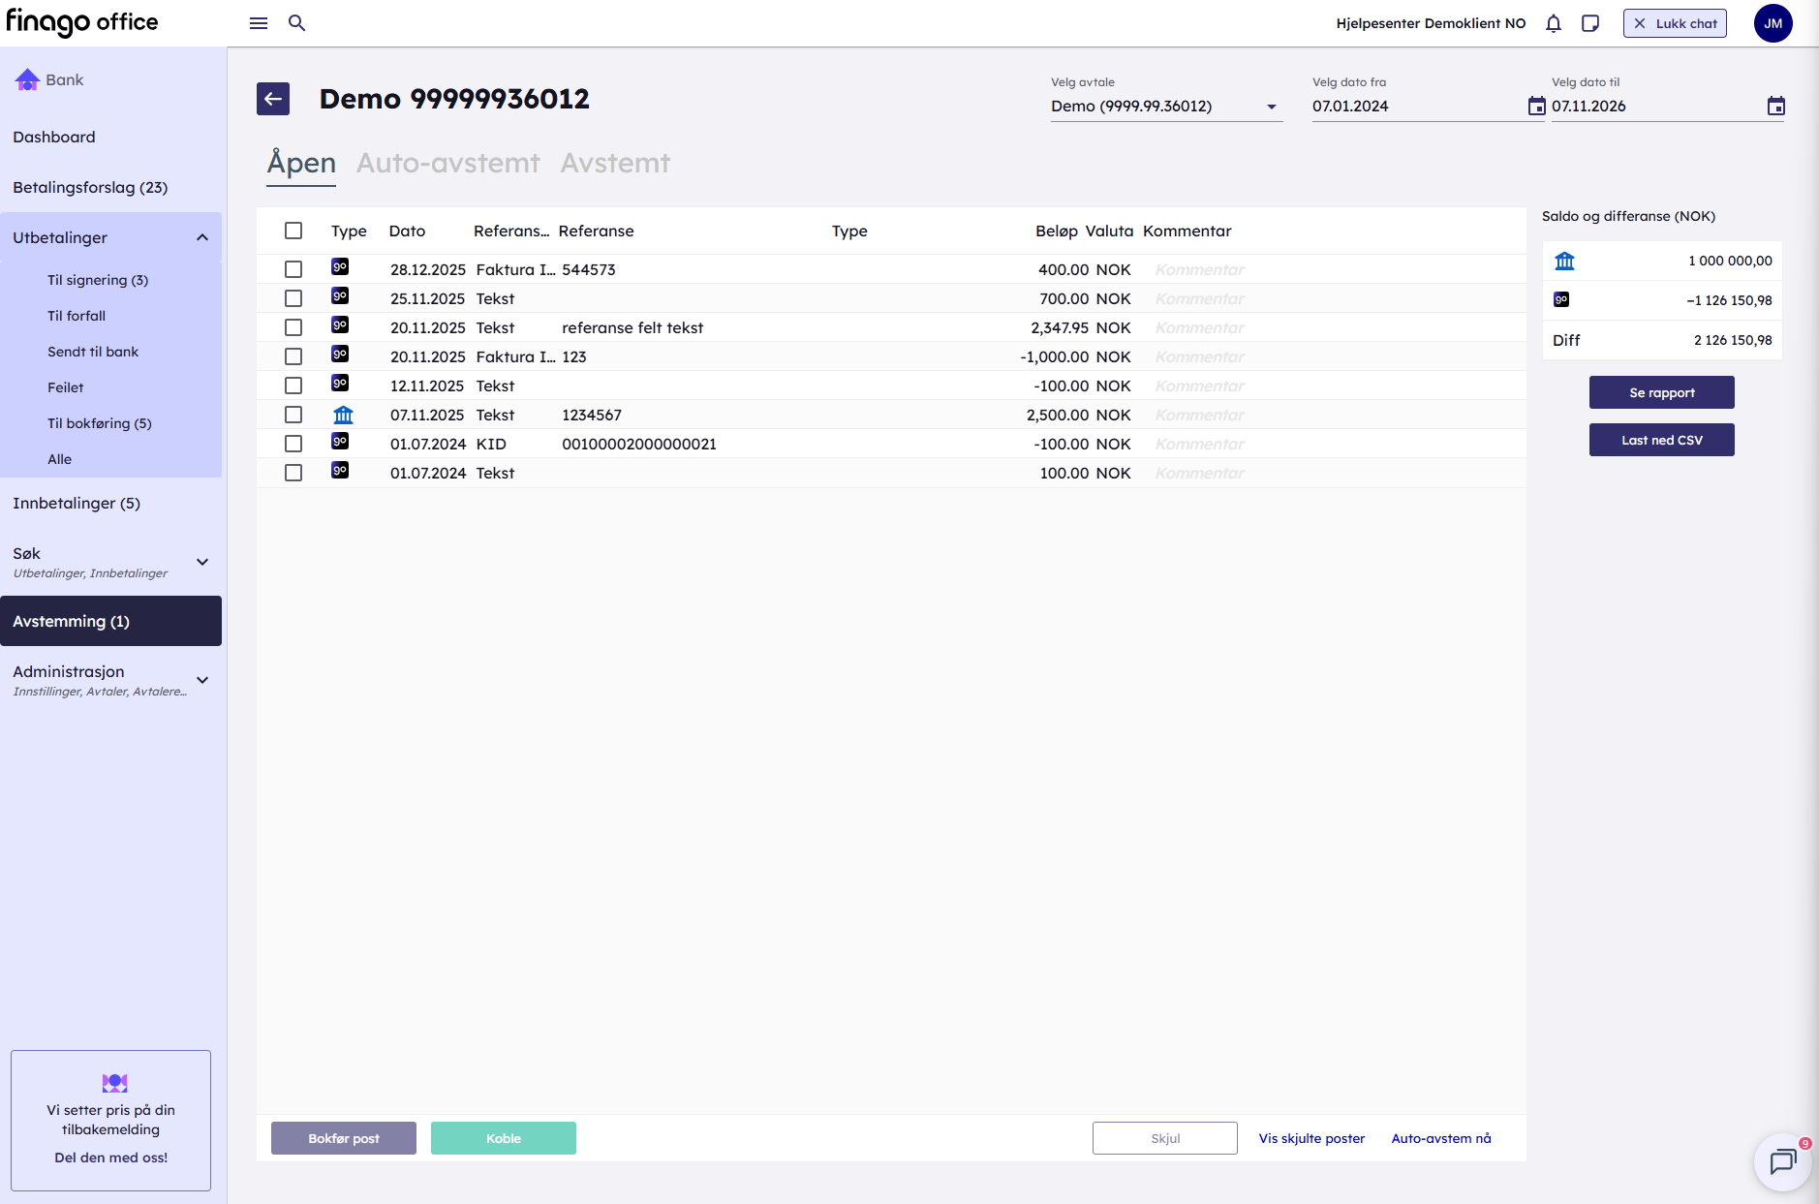This screenshot has height=1204, width=1819.
Task: Click the 'Se rapport' button
Action: (1661, 392)
